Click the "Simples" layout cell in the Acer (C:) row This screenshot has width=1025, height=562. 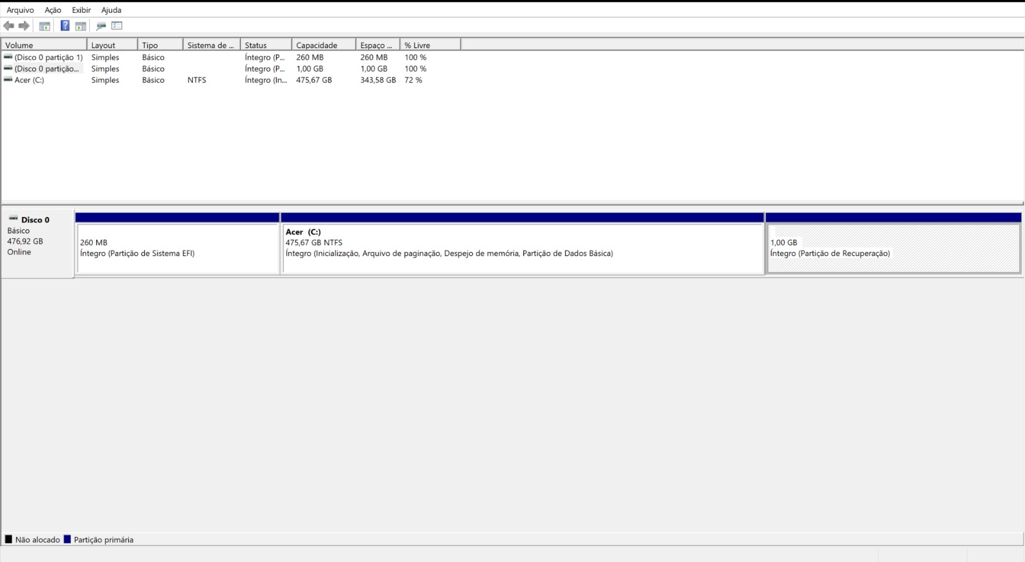tap(105, 80)
